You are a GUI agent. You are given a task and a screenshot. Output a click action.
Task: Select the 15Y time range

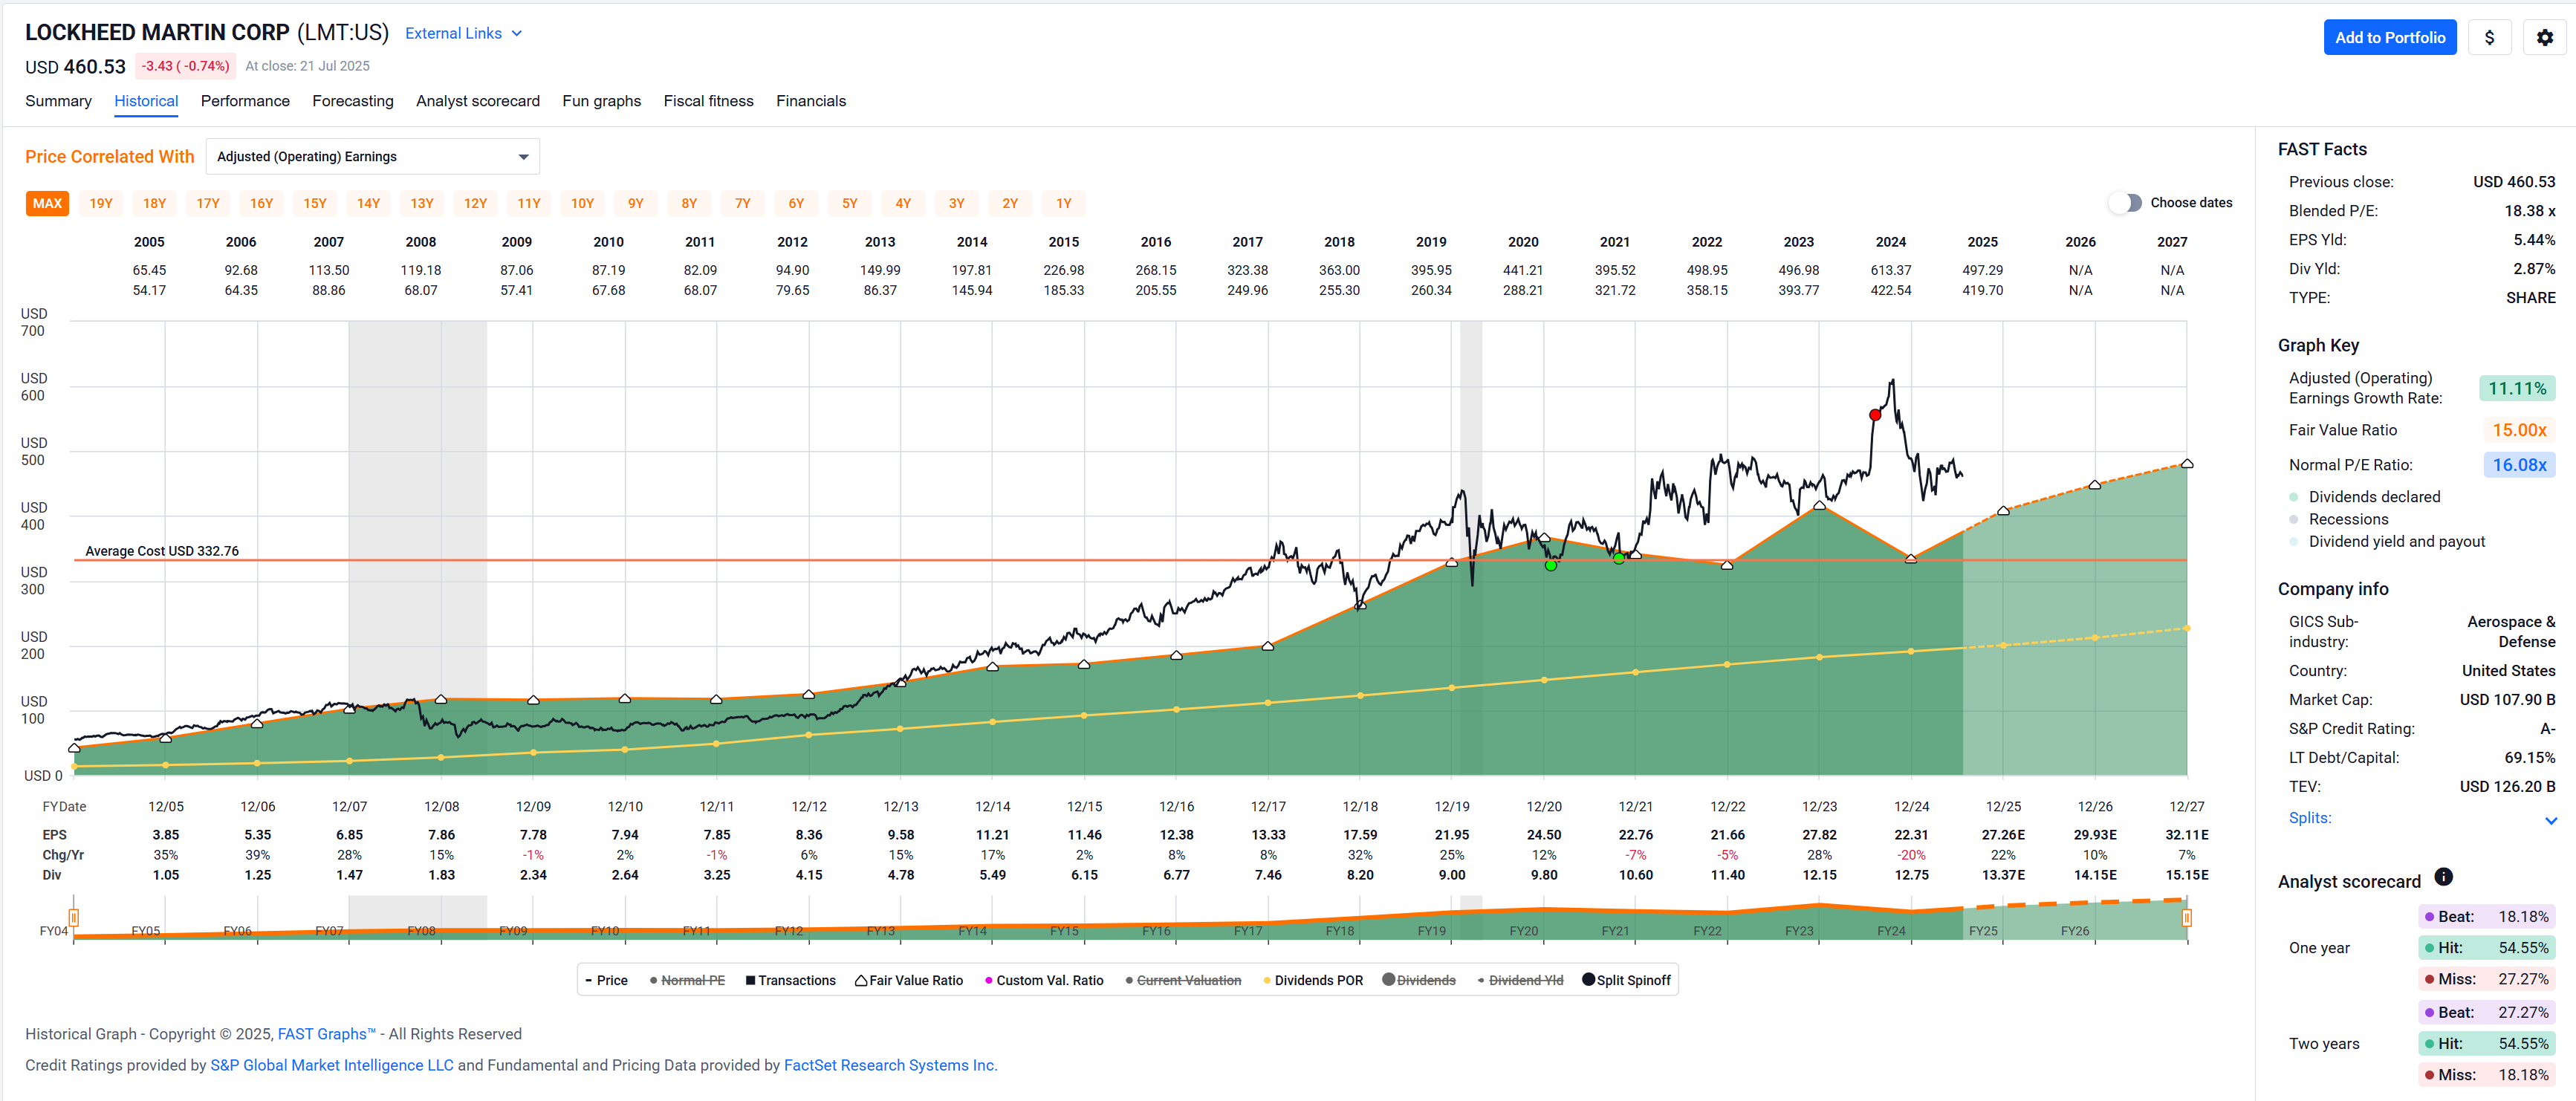pos(315,203)
